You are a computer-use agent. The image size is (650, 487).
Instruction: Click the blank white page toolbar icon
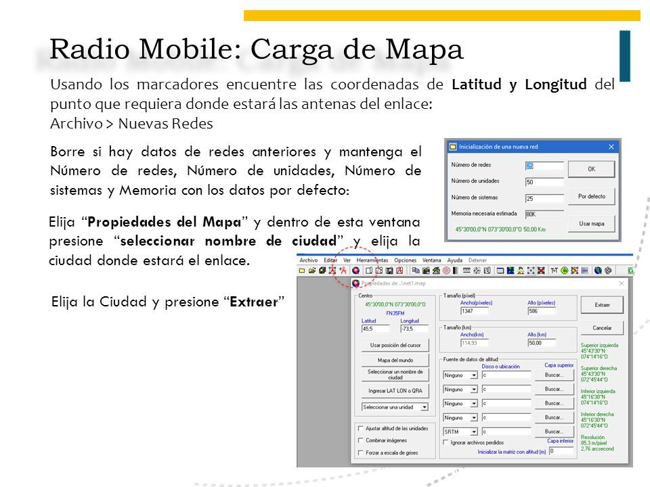[x=368, y=271]
